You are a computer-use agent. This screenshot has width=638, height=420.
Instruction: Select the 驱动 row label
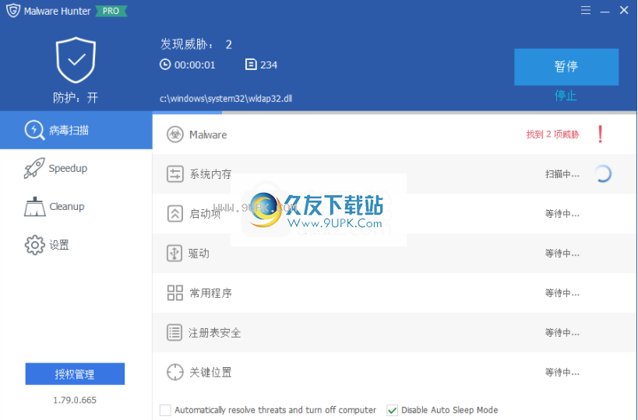(199, 254)
